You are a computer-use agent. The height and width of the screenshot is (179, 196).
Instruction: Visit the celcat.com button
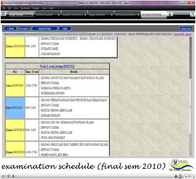pyautogui.click(x=186, y=28)
